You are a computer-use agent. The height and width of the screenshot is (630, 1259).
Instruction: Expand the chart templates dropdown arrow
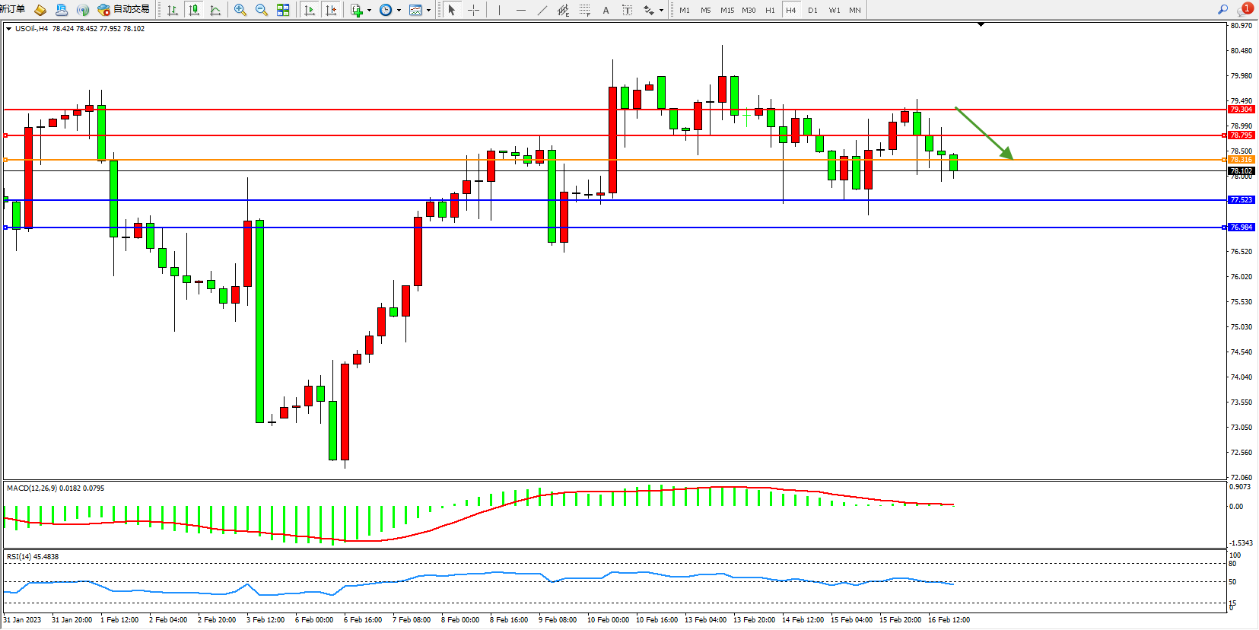click(428, 11)
